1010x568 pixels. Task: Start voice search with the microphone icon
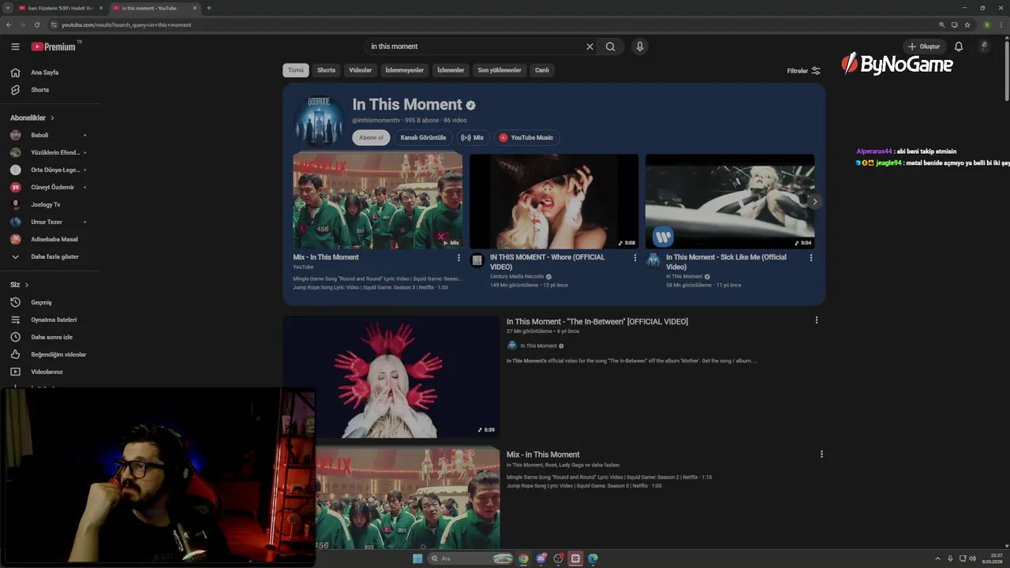tap(640, 47)
